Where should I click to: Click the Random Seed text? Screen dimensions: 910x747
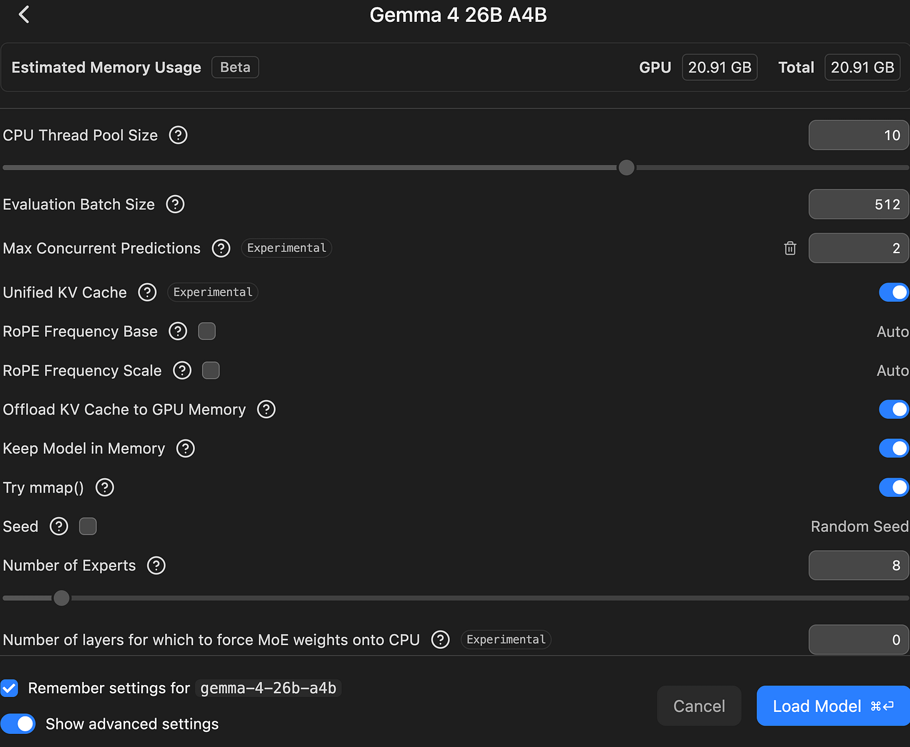tap(859, 526)
